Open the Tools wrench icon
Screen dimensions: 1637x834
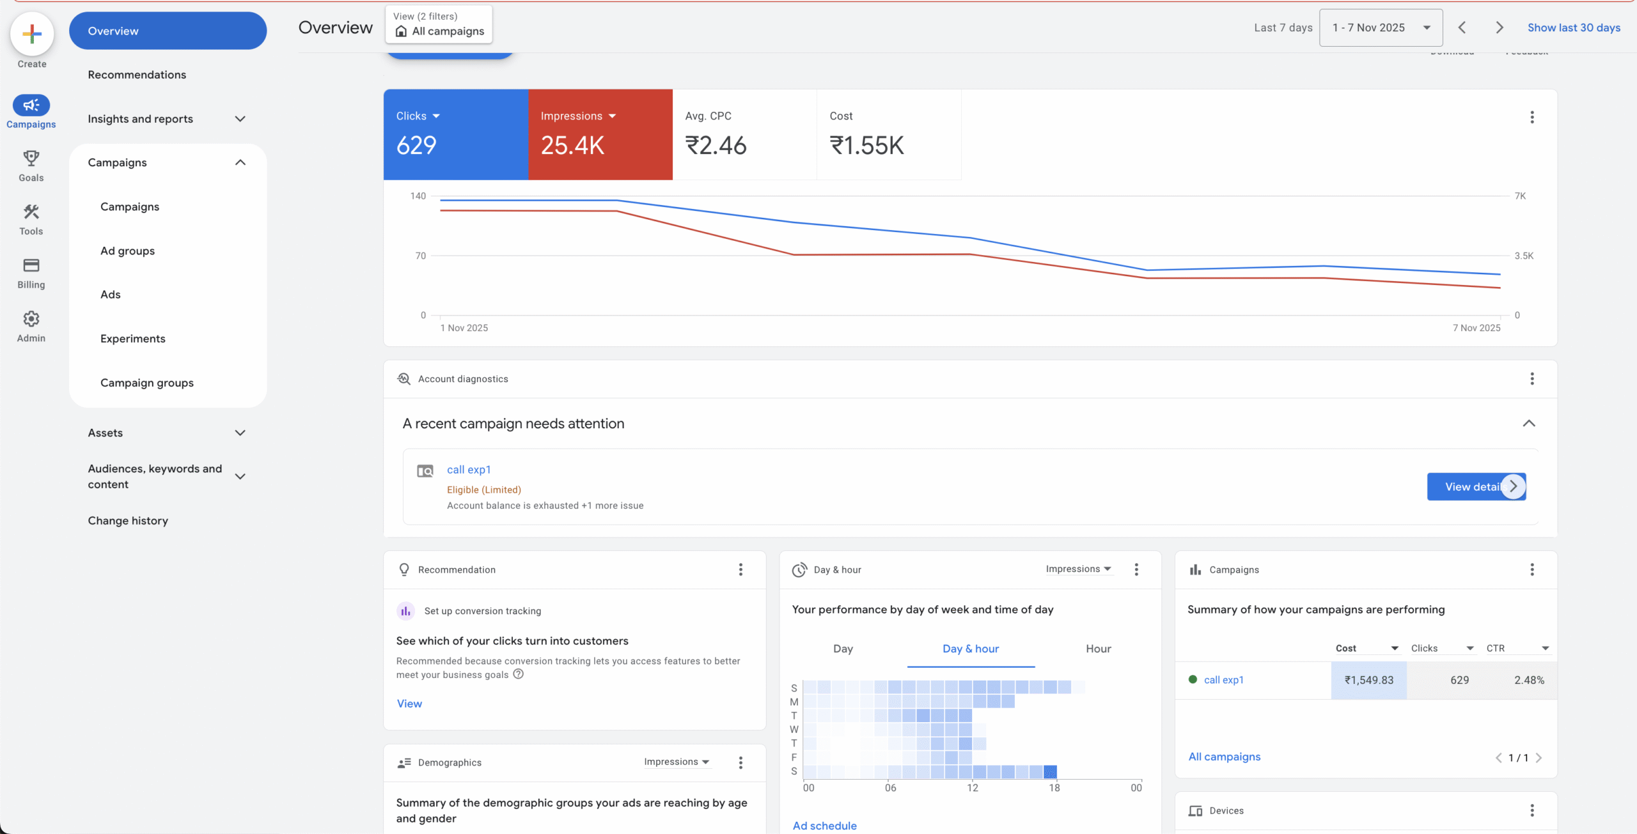(31, 212)
